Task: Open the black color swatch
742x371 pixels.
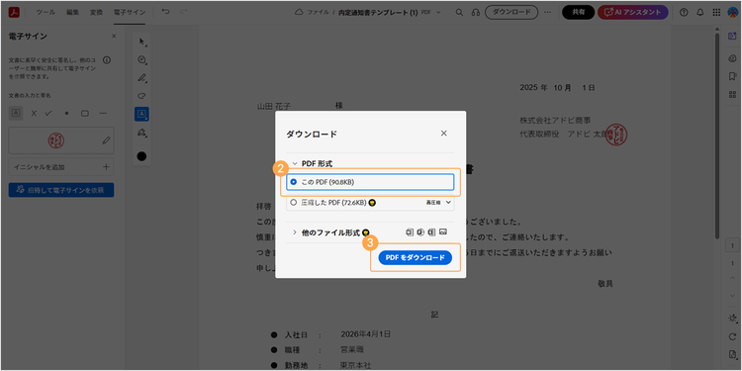Action: click(x=141, y=156)
